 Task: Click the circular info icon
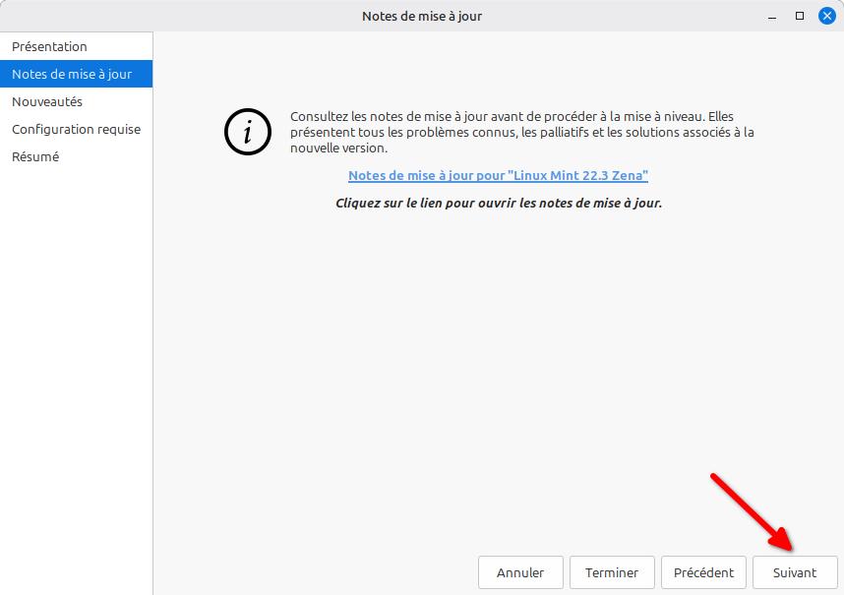click(x=246, y=132)
